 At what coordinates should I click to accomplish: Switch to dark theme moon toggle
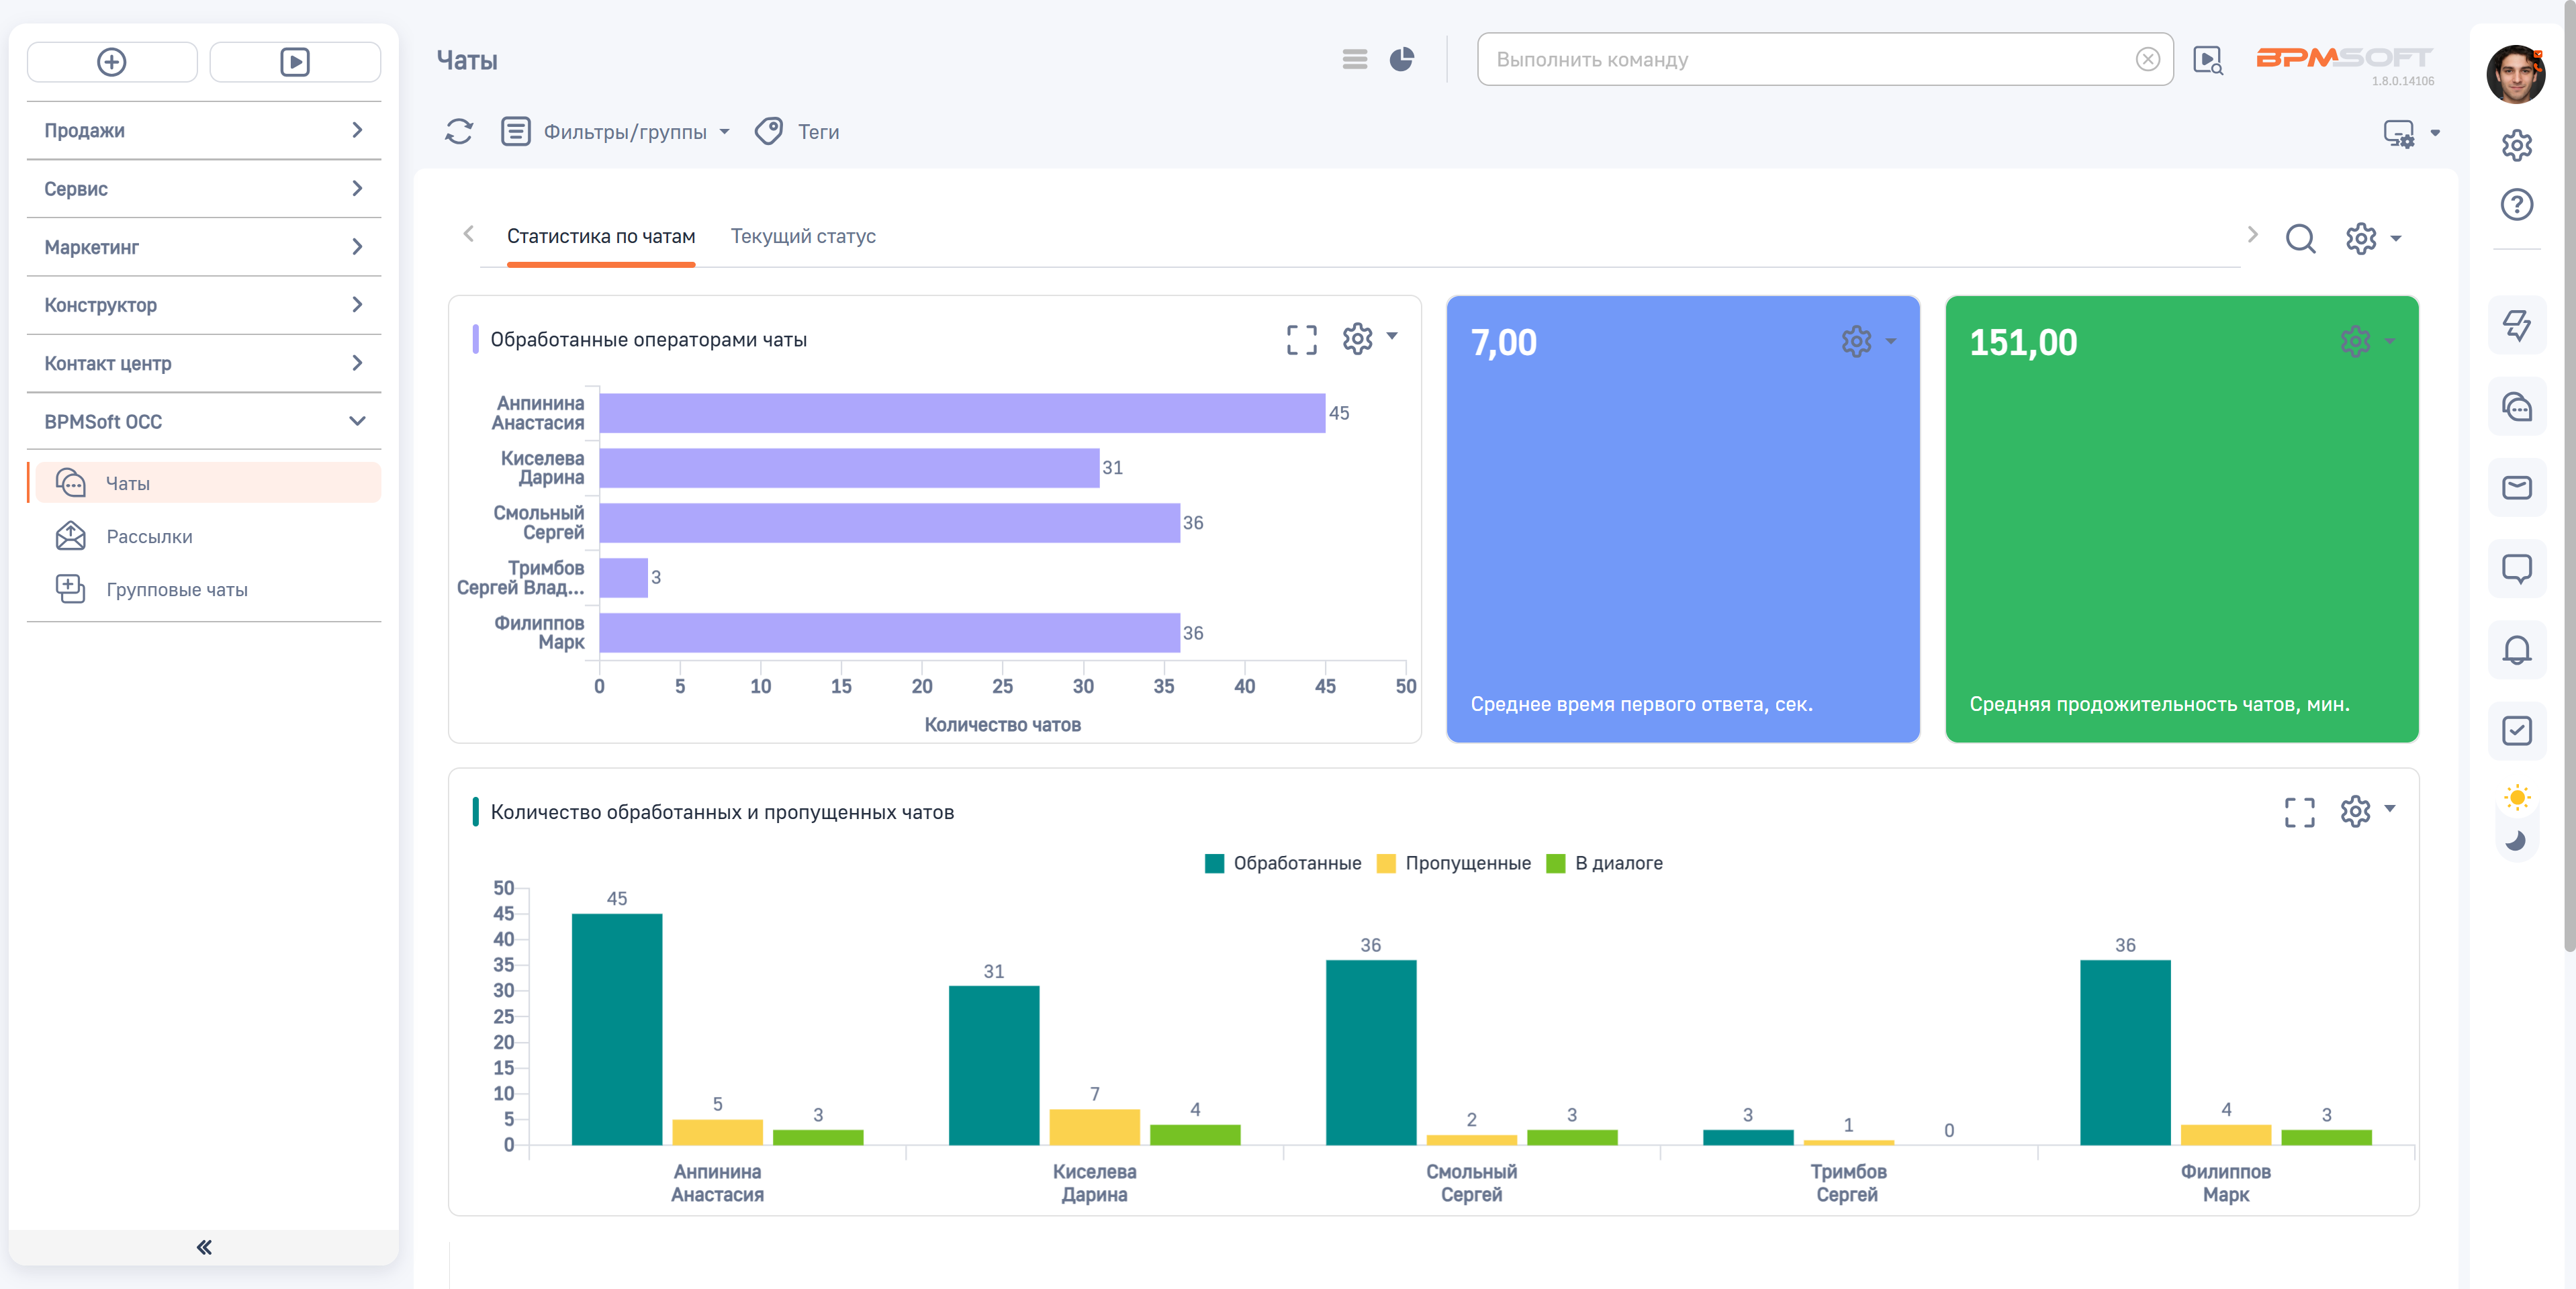[2516, 841]
